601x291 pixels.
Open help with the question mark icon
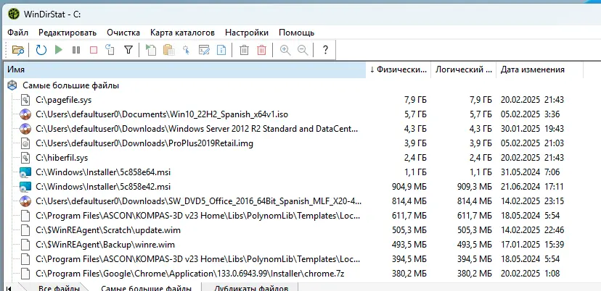325,50
